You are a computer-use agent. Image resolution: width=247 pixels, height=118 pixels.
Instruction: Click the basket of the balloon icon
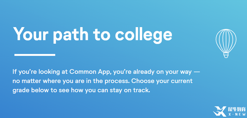(x=226, y=55)
